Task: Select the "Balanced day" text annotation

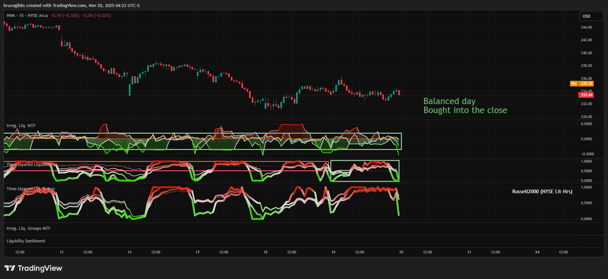Action: tap(449, 101)
